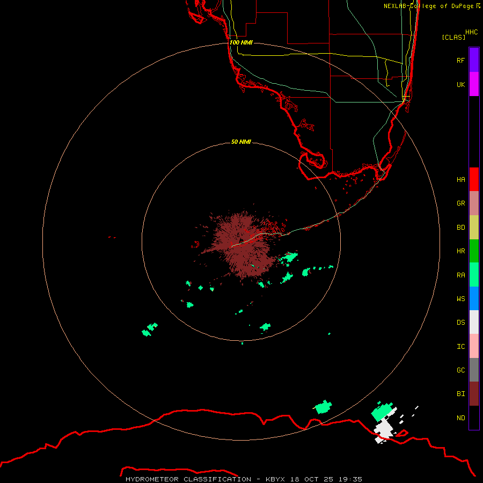Click the UK magenta legend swatch

[x=474, y=84]
